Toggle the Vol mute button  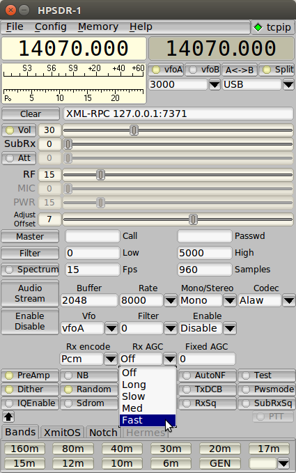coord(19,130)
